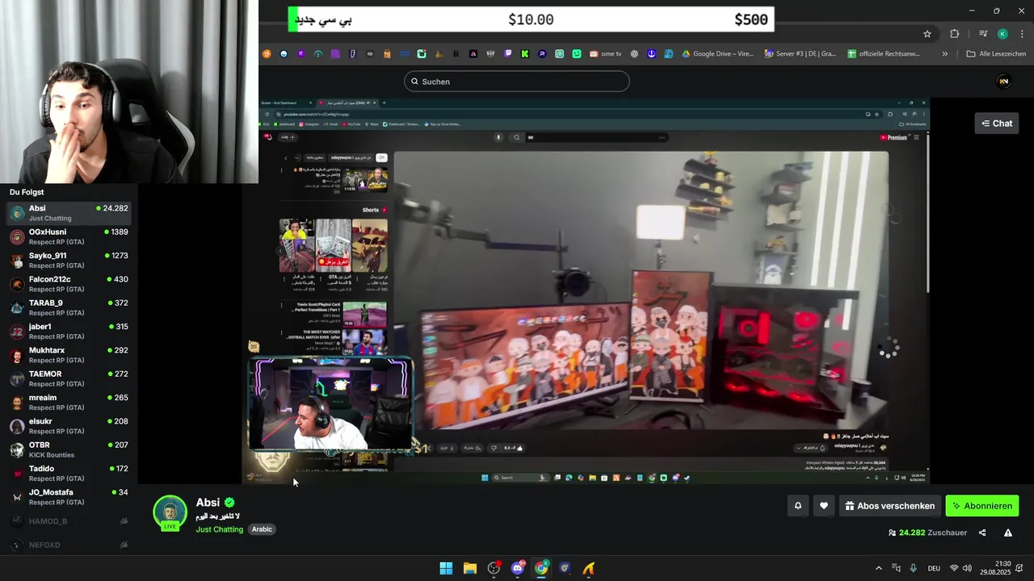Viewport: 1034px width, 581px height.
Task: Open the offline NEFOXD channel
Action: 69,545
